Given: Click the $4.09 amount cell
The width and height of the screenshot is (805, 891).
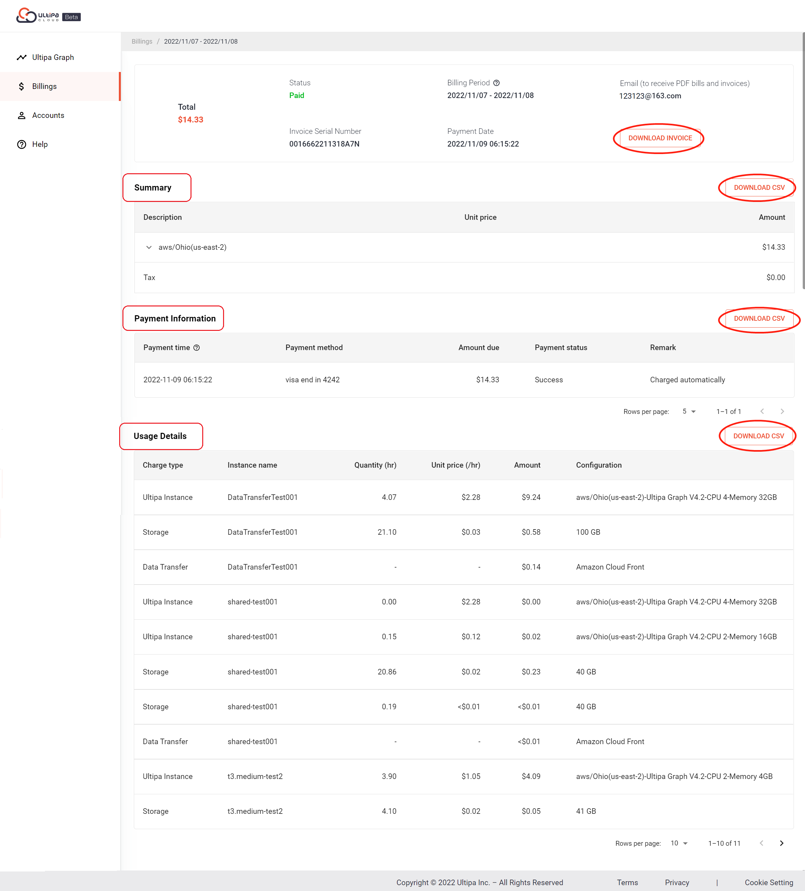Looking at the screenshot, I should tap(531, 776).
